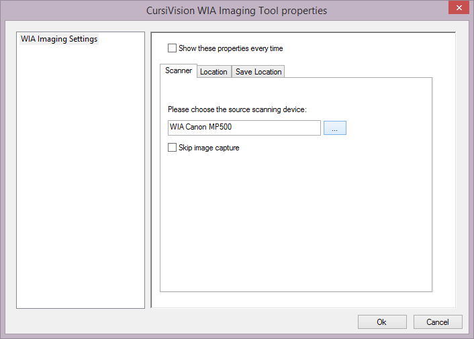Close the properties dialog with the X button
The height and width of the screenshot is (339, 474).
pyautogui.click(x=458, y=8)
